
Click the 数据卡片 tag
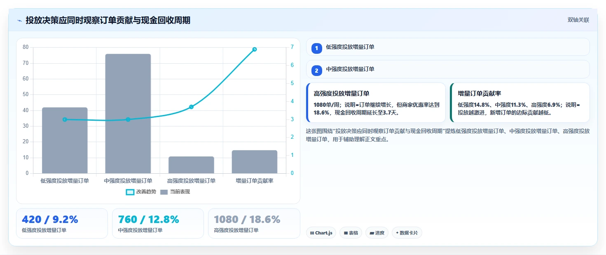click(x=407, y=233)
